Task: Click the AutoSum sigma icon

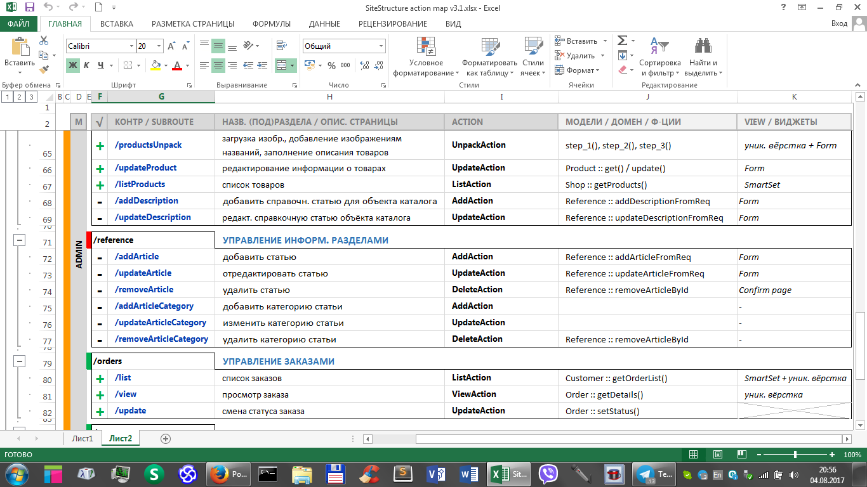Action: (623, 41)
